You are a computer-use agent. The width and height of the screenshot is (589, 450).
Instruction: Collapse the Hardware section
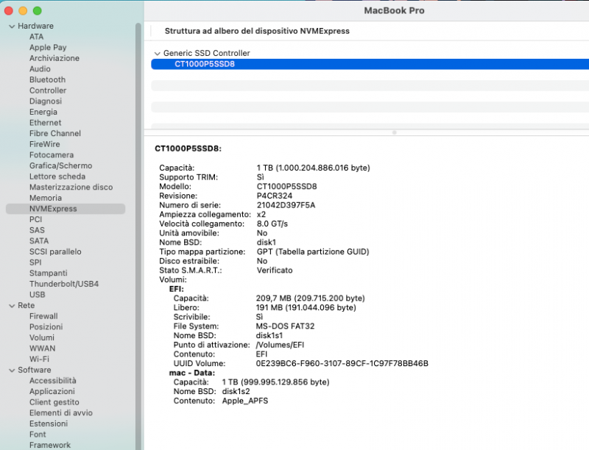click(x=10, y=25)
